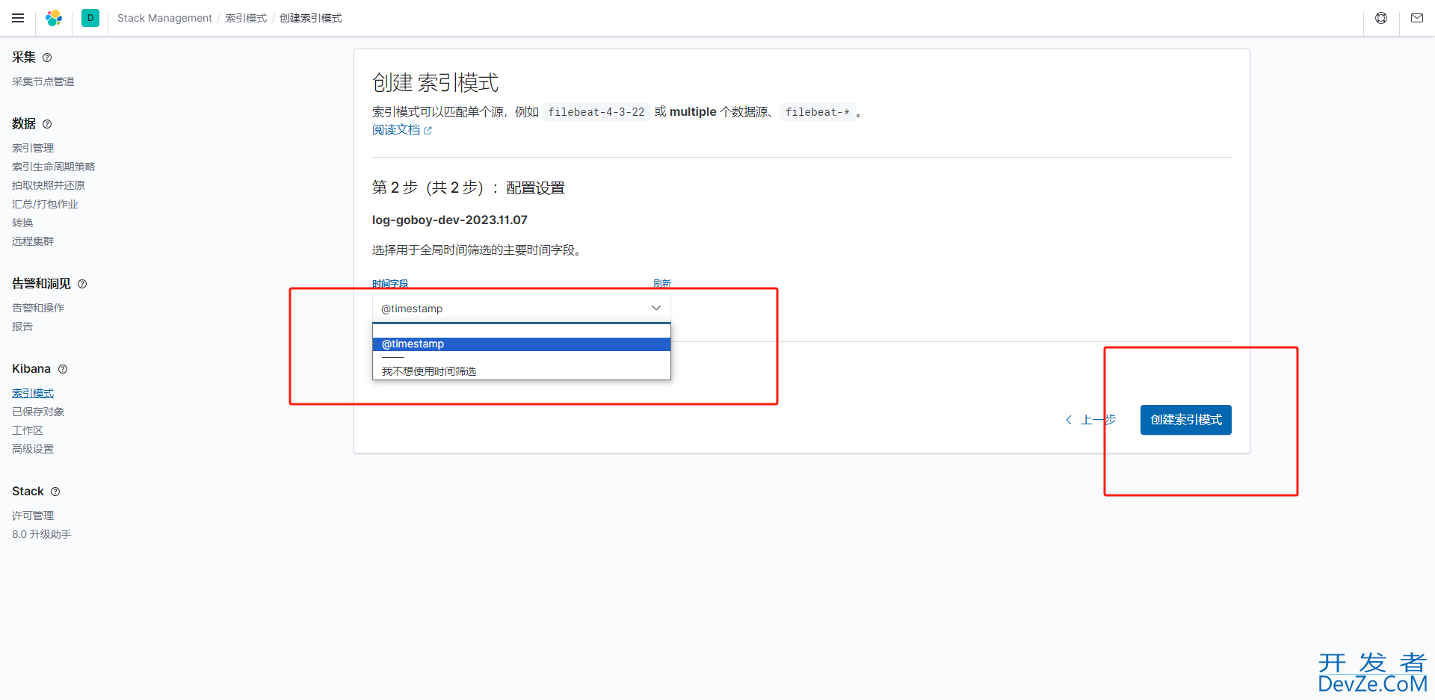Image resolution: width=1435 pixels, height=700 pixels.
Task: Click 创建索引模式 button
Action: tap(1185, 420)
